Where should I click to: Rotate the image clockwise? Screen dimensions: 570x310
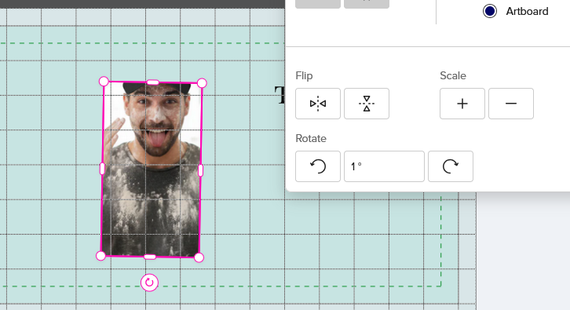coord(451,166)
